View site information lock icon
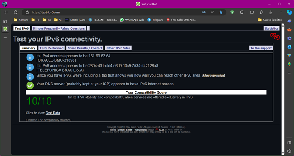 tap(27, 12)
